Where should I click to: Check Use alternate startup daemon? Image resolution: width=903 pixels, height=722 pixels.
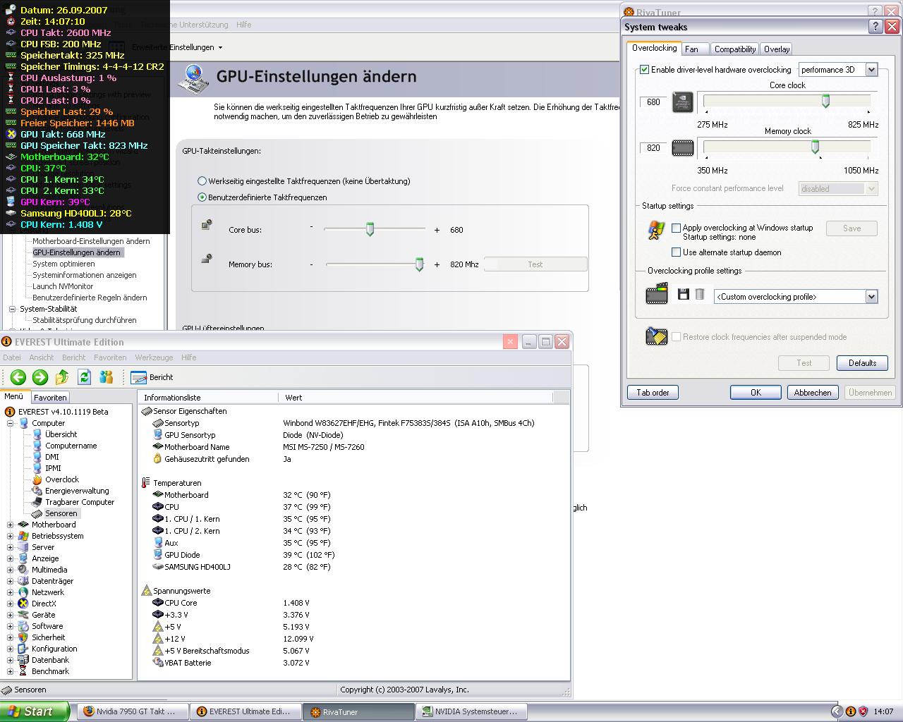677,252
